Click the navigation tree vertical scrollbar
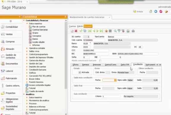Viewport: 171px width, 115px height. (x=66, y=55)
